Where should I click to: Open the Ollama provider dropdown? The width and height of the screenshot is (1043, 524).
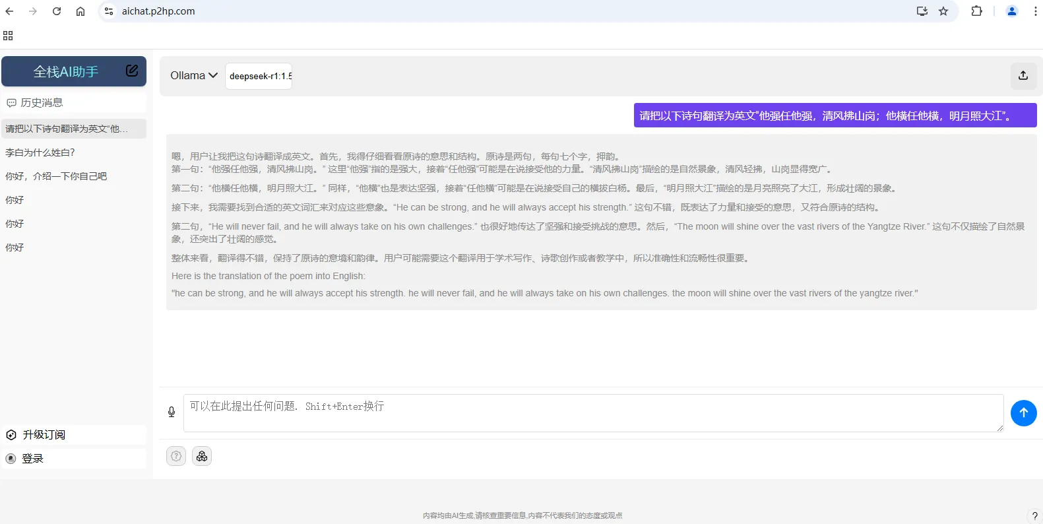(x=194, y=76)
